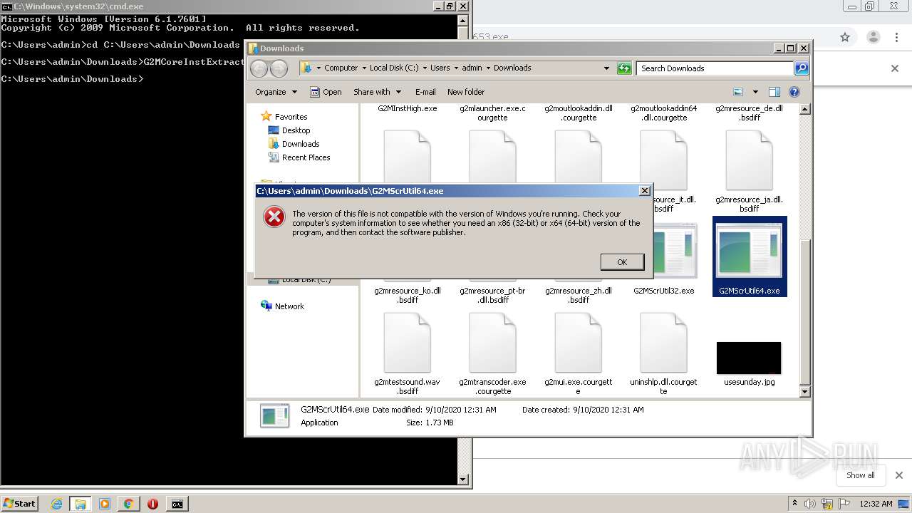Viewport: 912px width, 513px height.
Task: Click Users in address breadcrumb
Action: coord(440,68)
